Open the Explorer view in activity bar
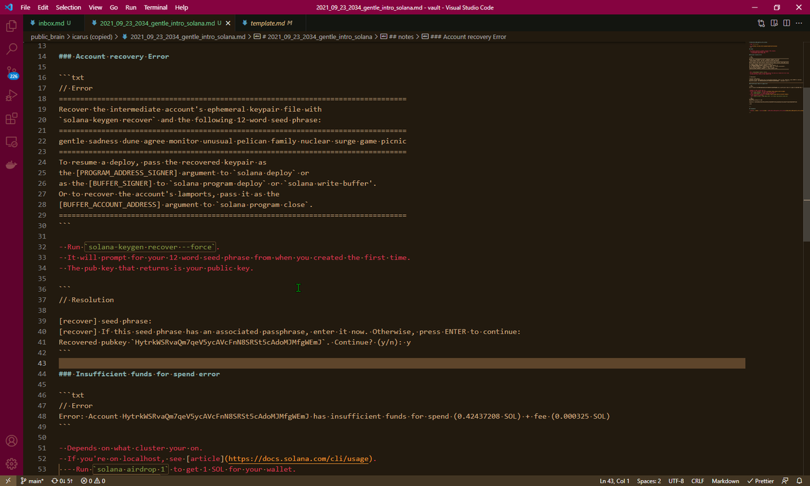Viewport: 810px width, 486px height. (x=11, y=27)
